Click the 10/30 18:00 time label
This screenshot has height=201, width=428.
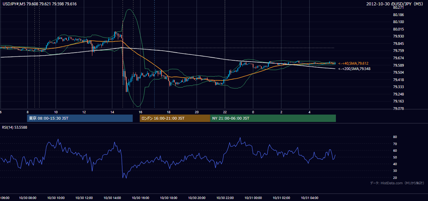click(x=169, y=198)
